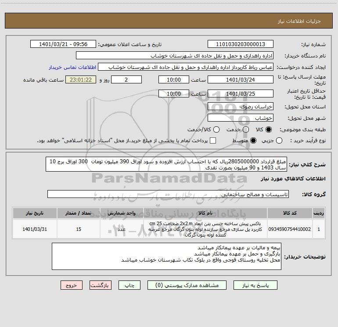Click the response deadline date 1401/03/24
The width and height of the screenshot is (338, 327).
[241, 79]
